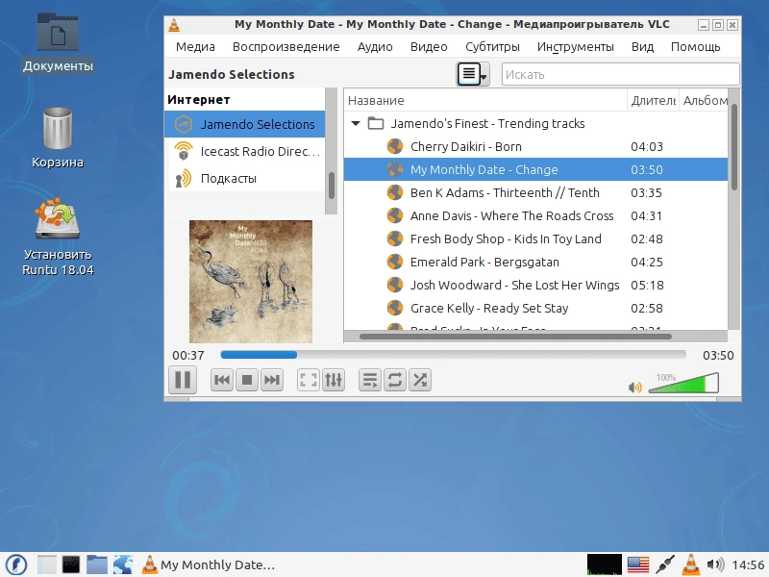The image size is (769, 577).
Task: Open the Инструменты menu
Action: click(x=575, y=46)
